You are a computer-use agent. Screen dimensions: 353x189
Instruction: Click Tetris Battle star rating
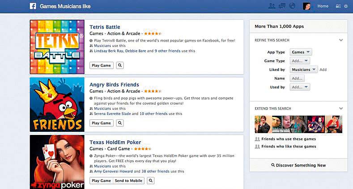click(x=153, y=34)
